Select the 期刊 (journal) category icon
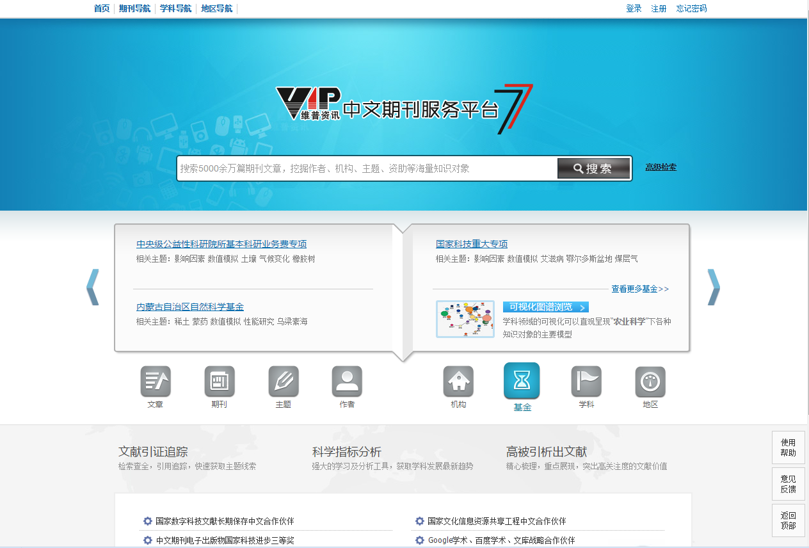The width and height of the screenshot is (809, 548). (x=220, y=382)
